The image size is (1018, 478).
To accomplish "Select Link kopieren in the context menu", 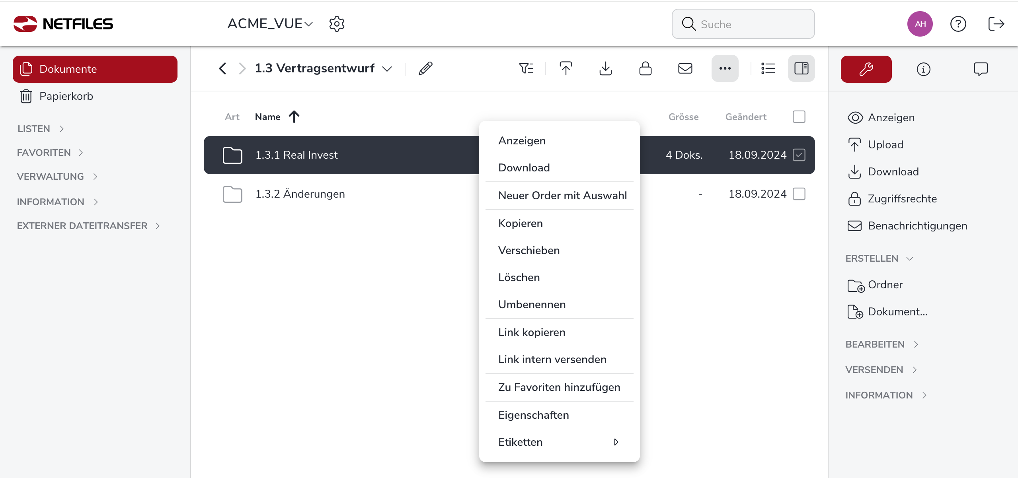I will point(532,332).
